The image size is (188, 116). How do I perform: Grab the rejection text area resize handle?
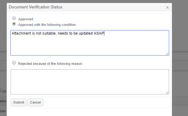click(167, 93)
